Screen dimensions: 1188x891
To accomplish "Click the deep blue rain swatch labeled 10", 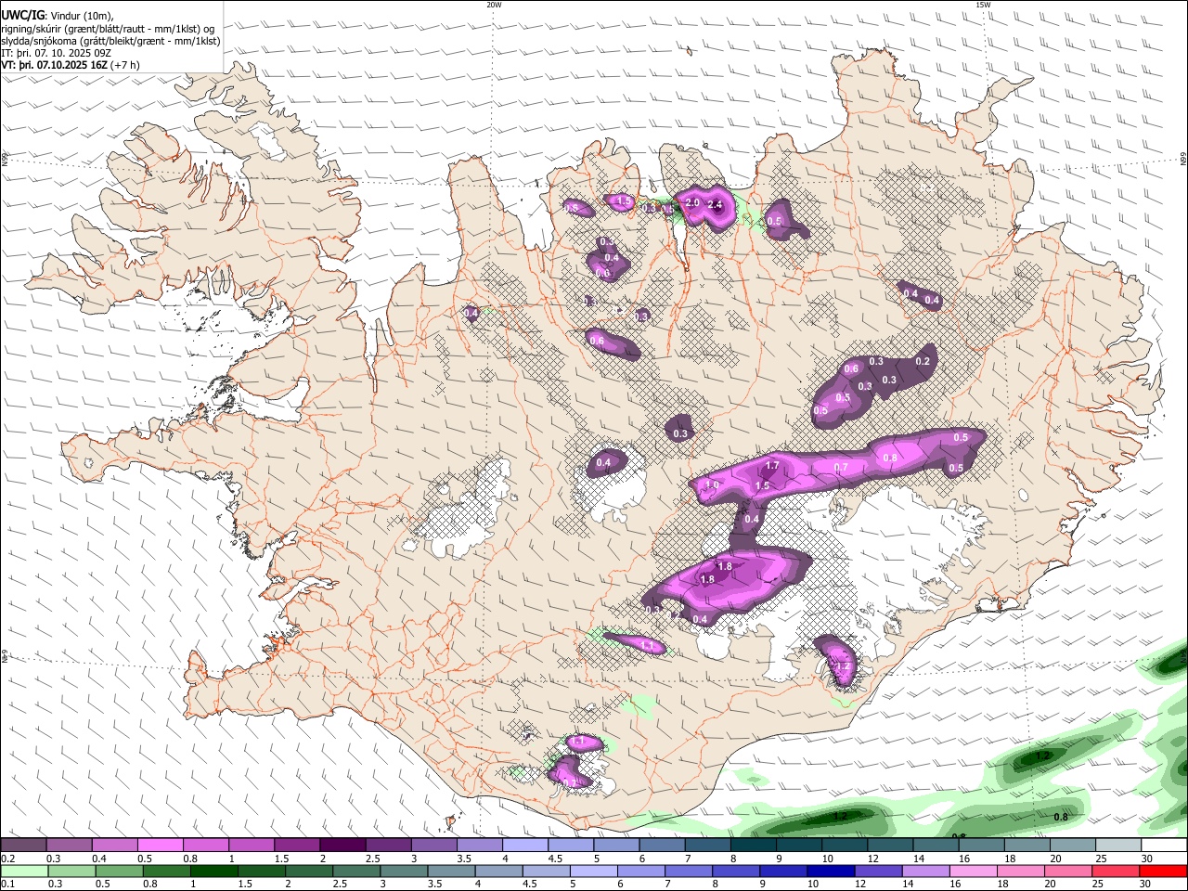I will pos(831,871).
